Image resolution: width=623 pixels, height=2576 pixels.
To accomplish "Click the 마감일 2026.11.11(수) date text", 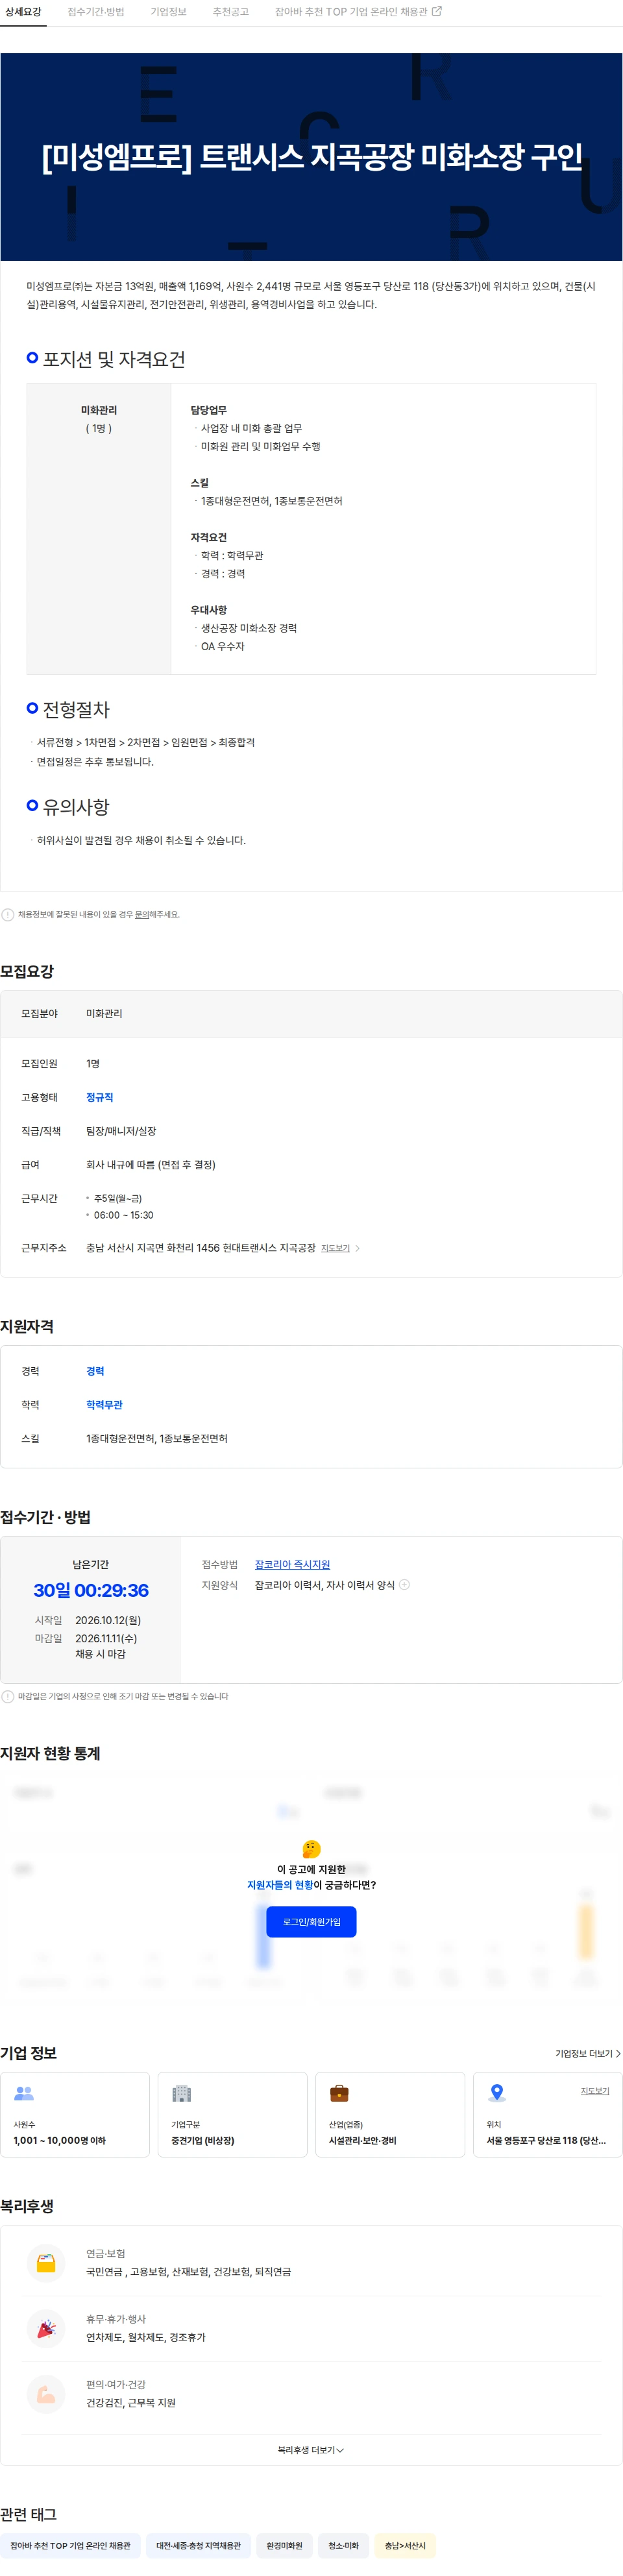I will coord(106,1639).
